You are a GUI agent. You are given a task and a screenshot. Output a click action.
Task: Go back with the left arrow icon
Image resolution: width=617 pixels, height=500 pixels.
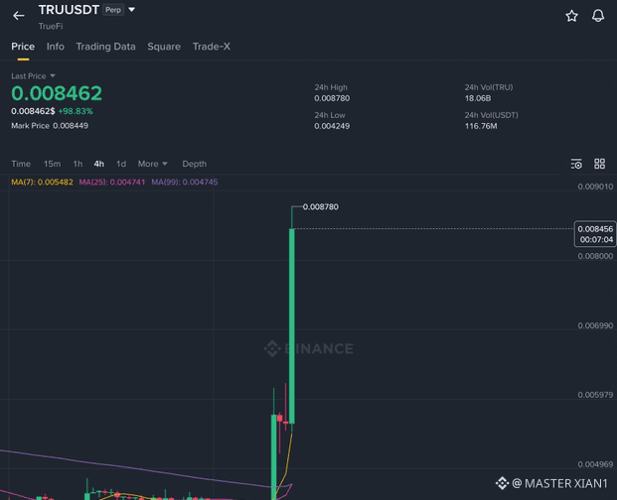pos(19,16)
